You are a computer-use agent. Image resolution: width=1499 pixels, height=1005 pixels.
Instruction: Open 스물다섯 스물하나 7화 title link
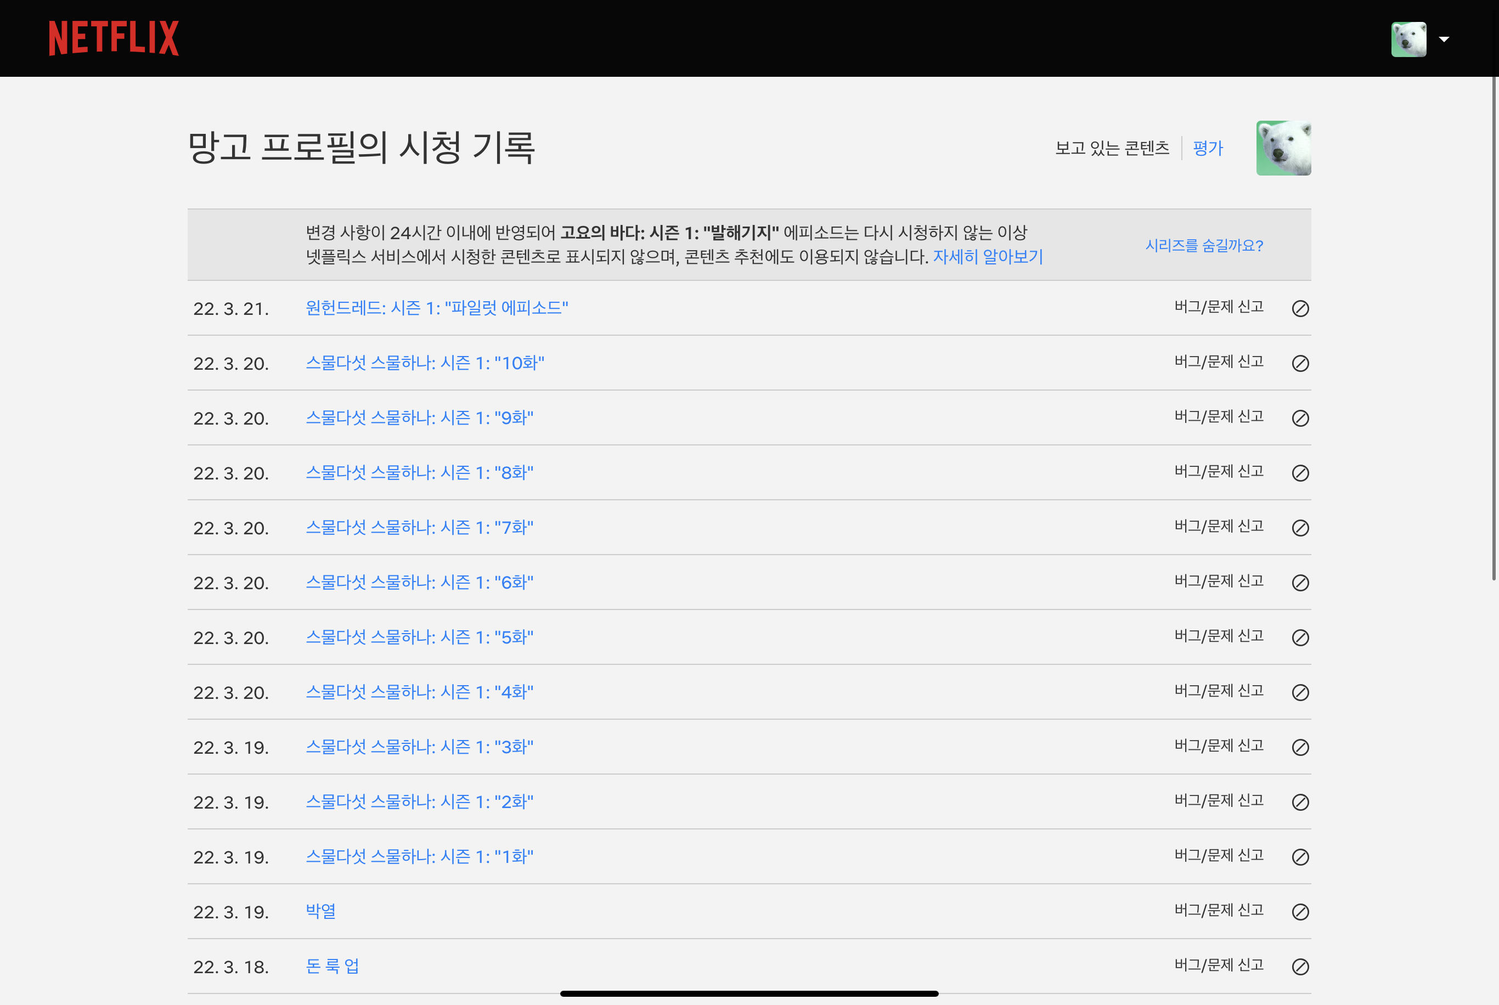419,527
